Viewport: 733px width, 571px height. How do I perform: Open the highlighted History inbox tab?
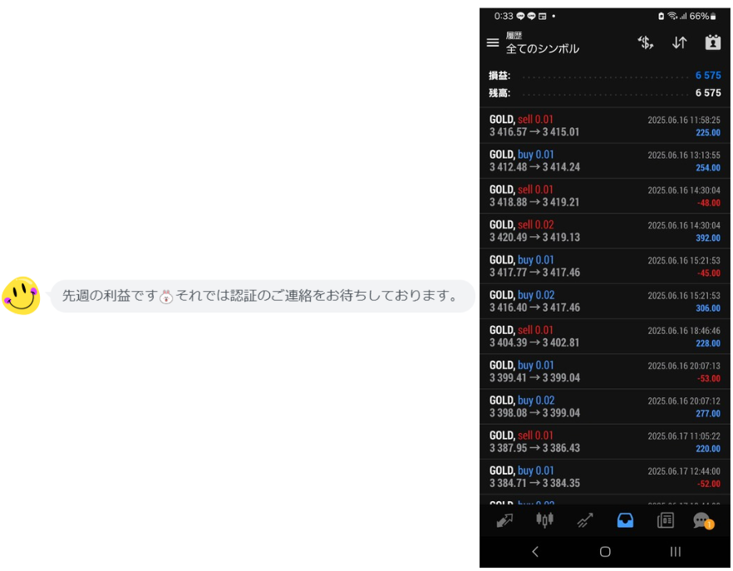coord(625,520)
